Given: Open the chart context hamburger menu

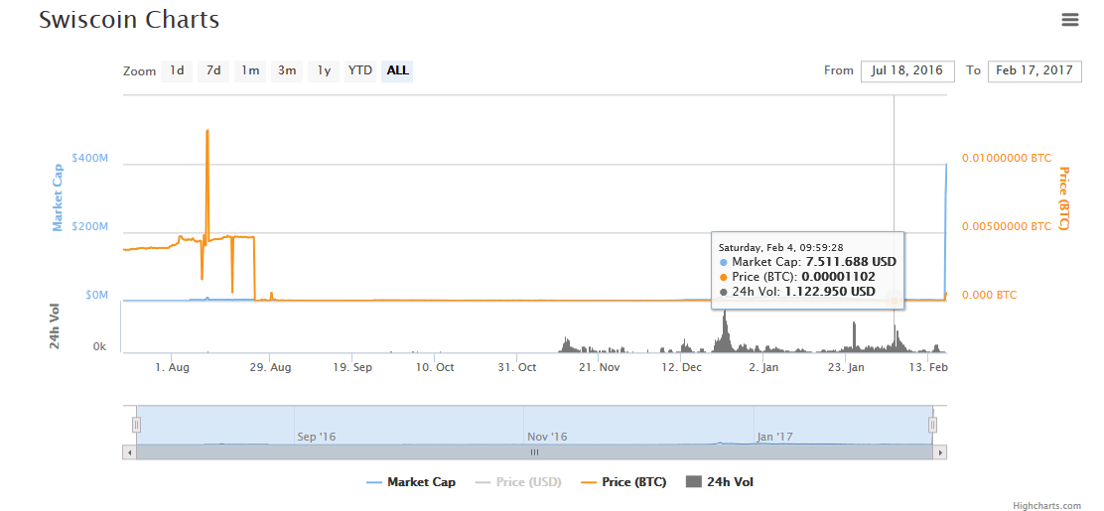Looking at the screenshot, I should click(x=1069, y=20).
